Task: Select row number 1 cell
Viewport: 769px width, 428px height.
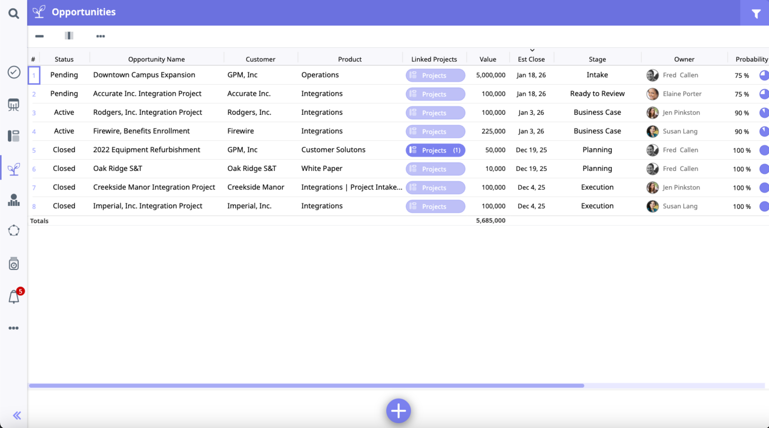Action: pyautogui.click(x=34, y=75)
